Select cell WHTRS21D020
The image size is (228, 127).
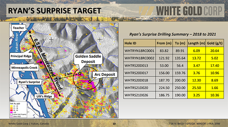coord(139,88)
